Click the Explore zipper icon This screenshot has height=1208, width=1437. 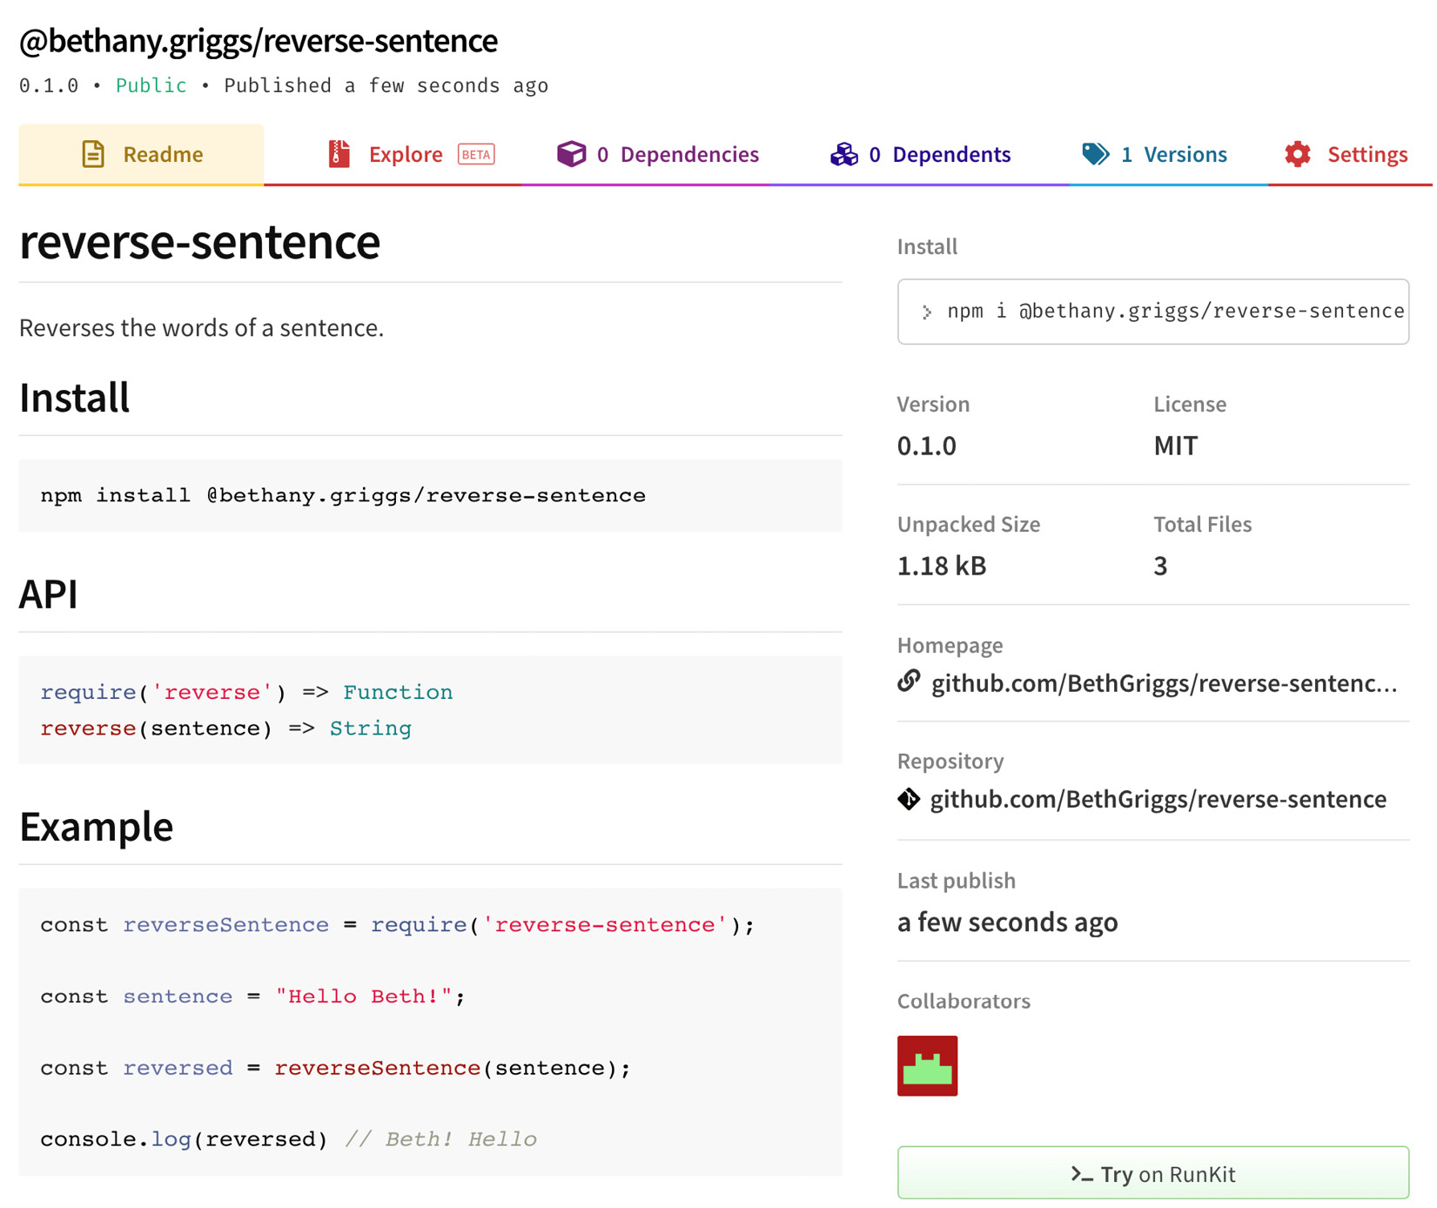(340, 154)
